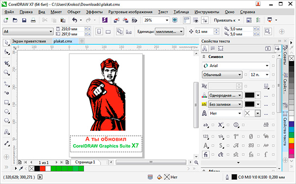Click the Paste clipboard icon
296x184 pixels.
(x=63, y=20)
